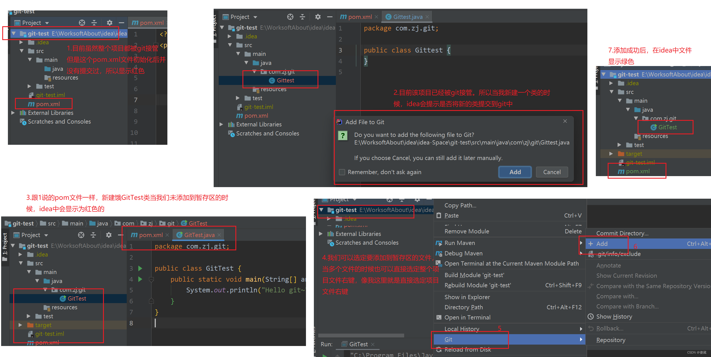Close the Gittest.java tab with its X
Image resolution: width=711 pixels, height=357 pixels.
pos(427,17)
